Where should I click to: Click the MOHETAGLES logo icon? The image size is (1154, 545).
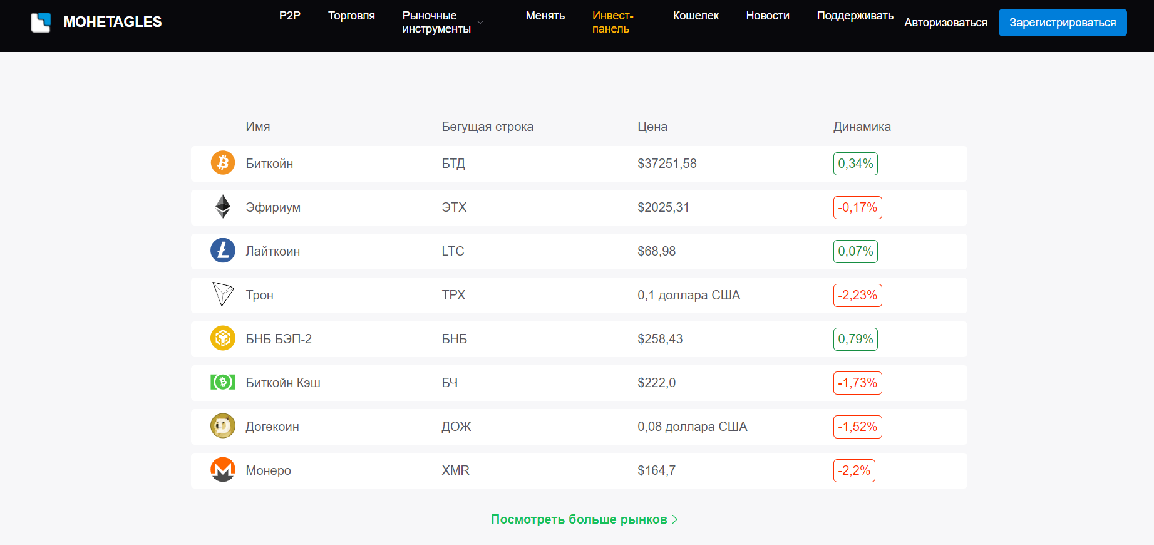click(41, 23)
